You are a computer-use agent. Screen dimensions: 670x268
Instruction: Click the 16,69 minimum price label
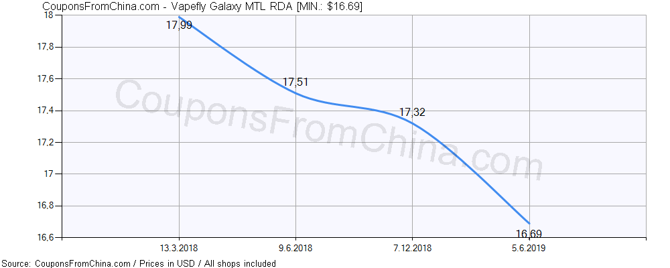[529, 234]
